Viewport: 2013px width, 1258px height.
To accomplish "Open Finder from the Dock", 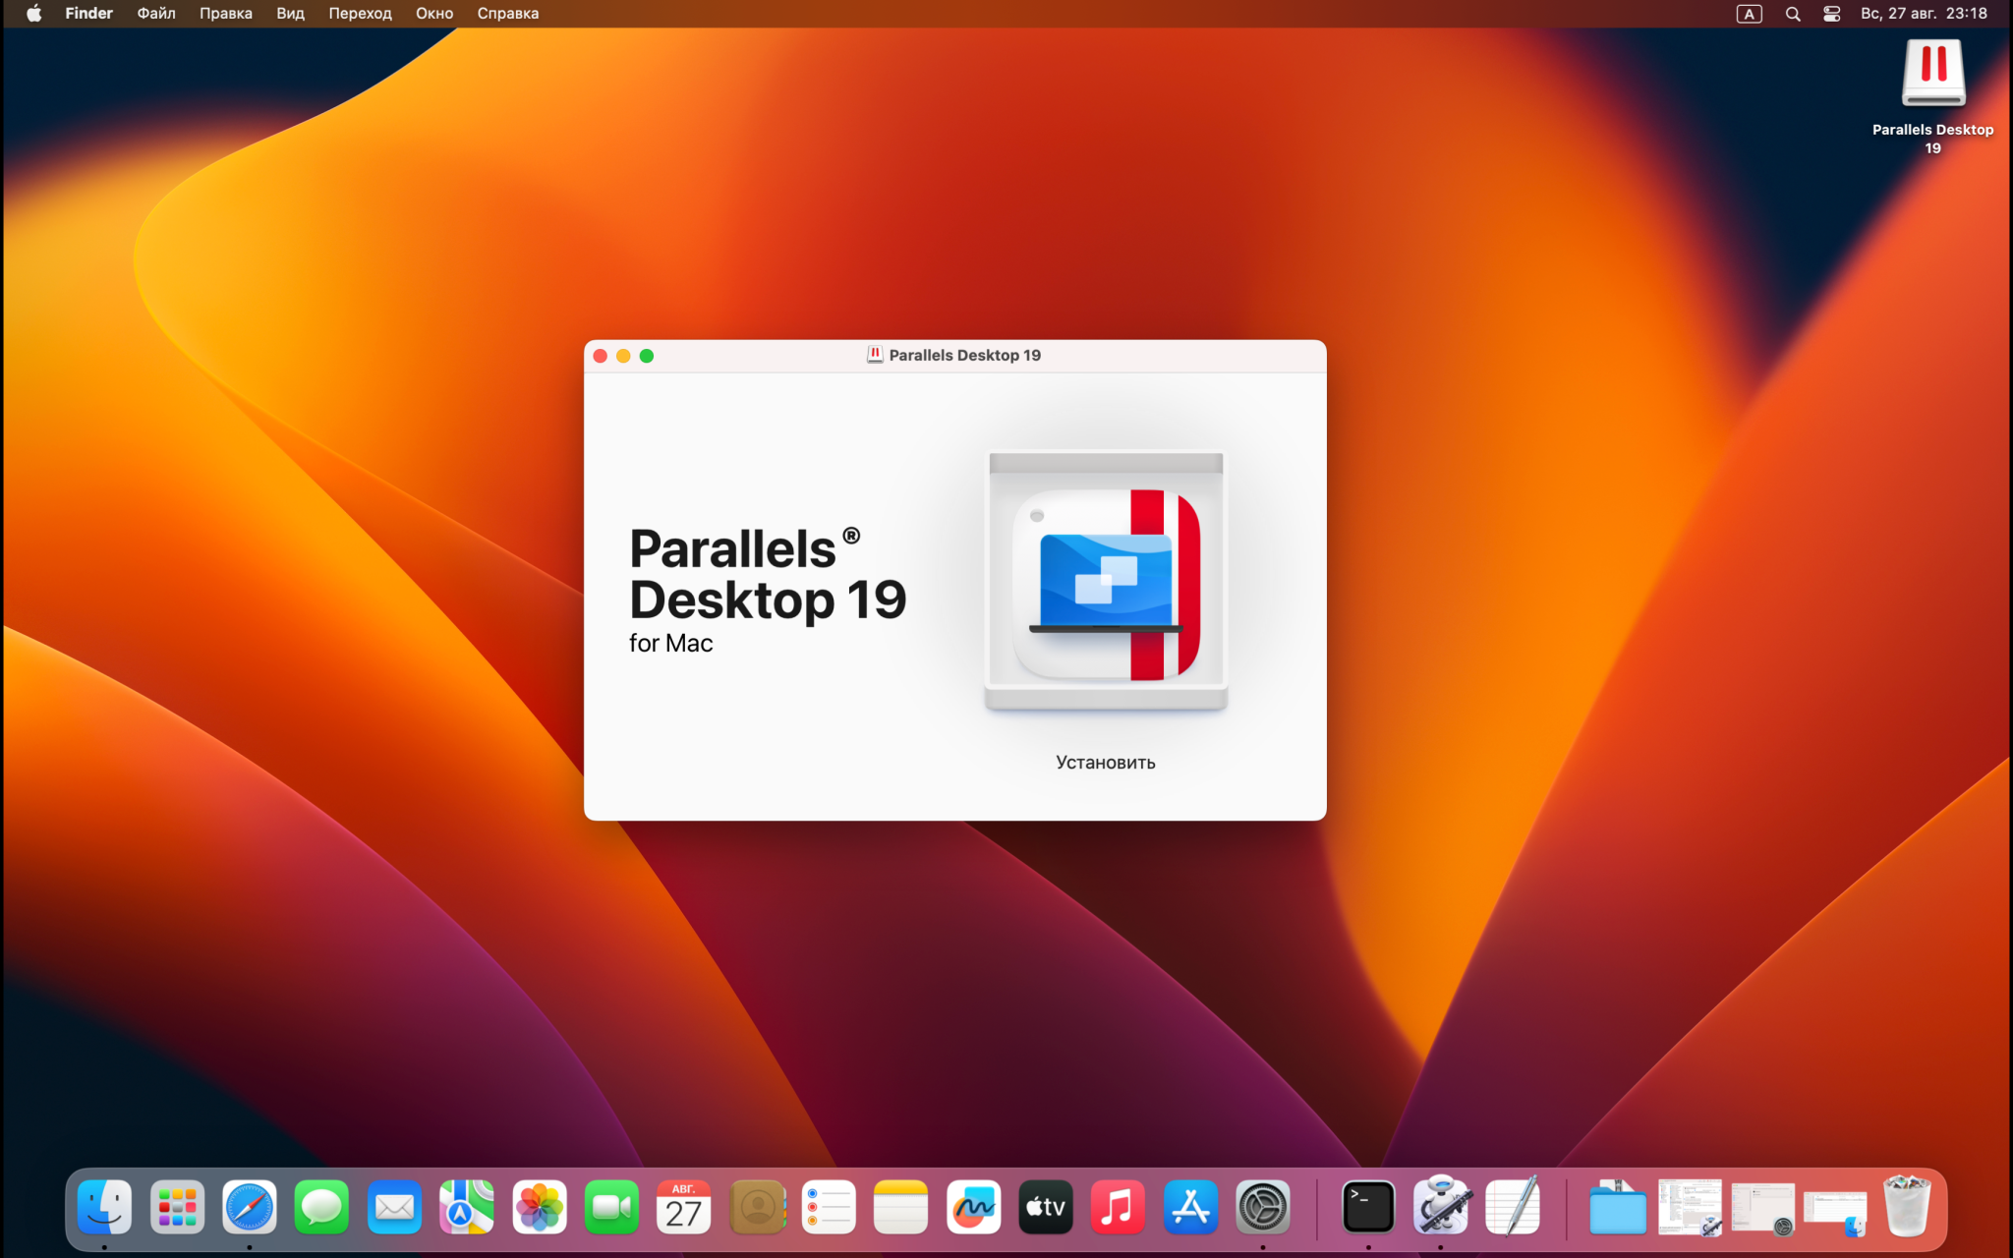I will tap(104, 1207).
